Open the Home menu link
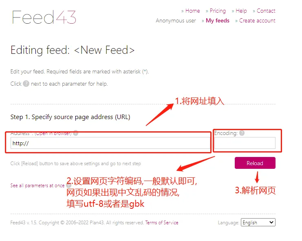This screenshot has height=241, width=302. (192, 11)
